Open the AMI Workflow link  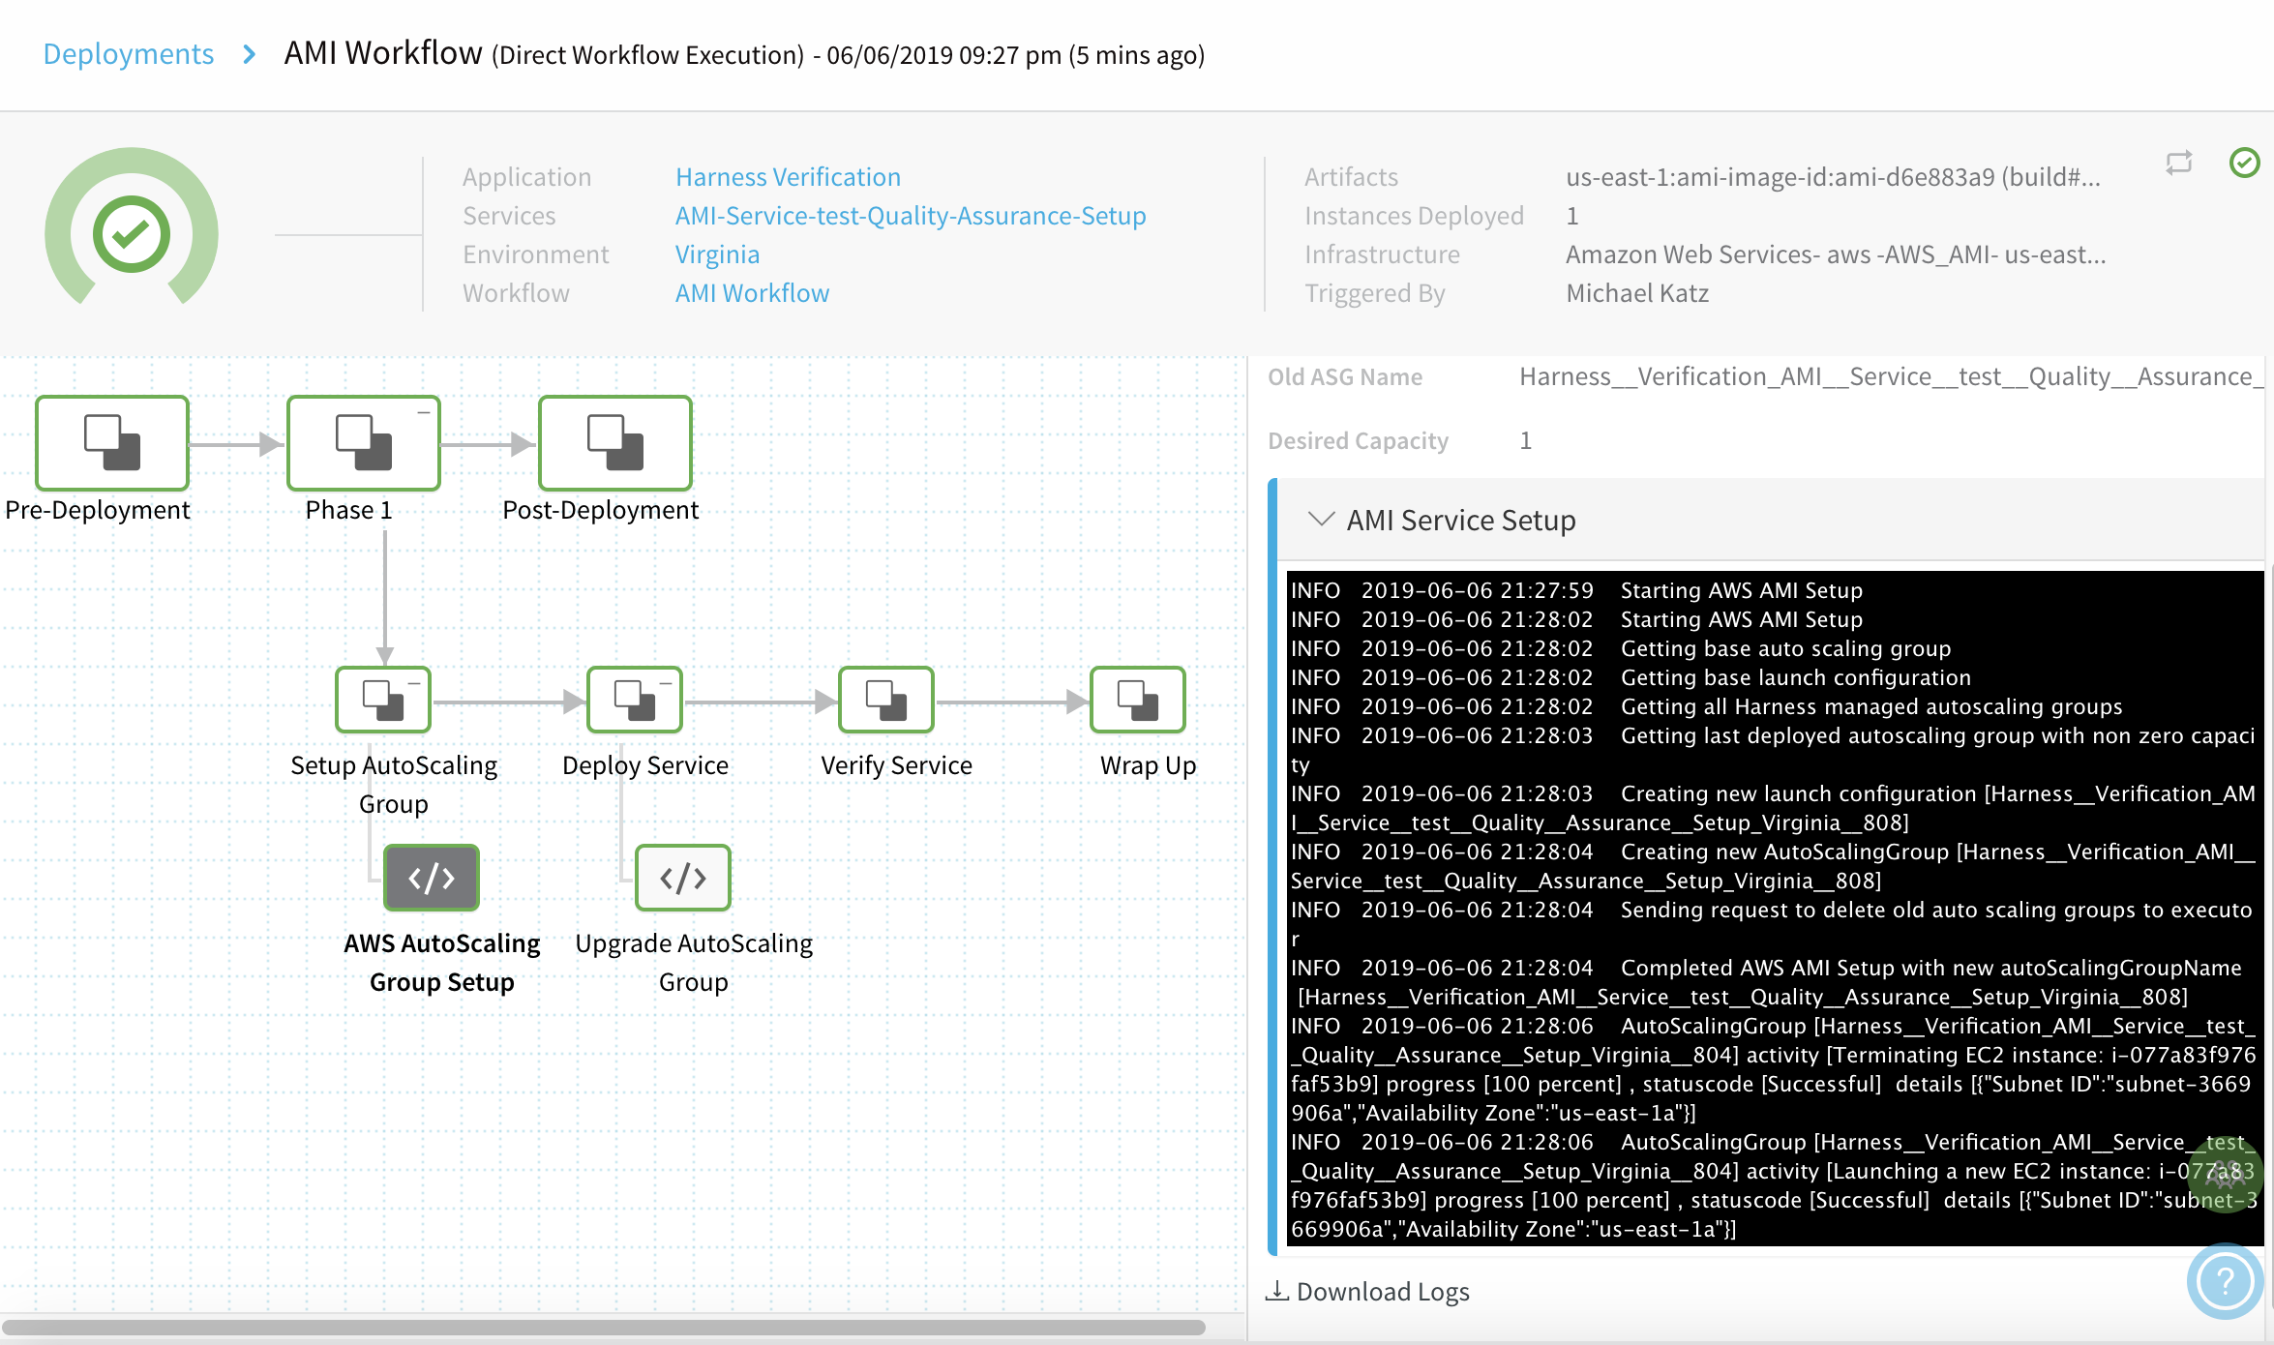click(752, 293)
